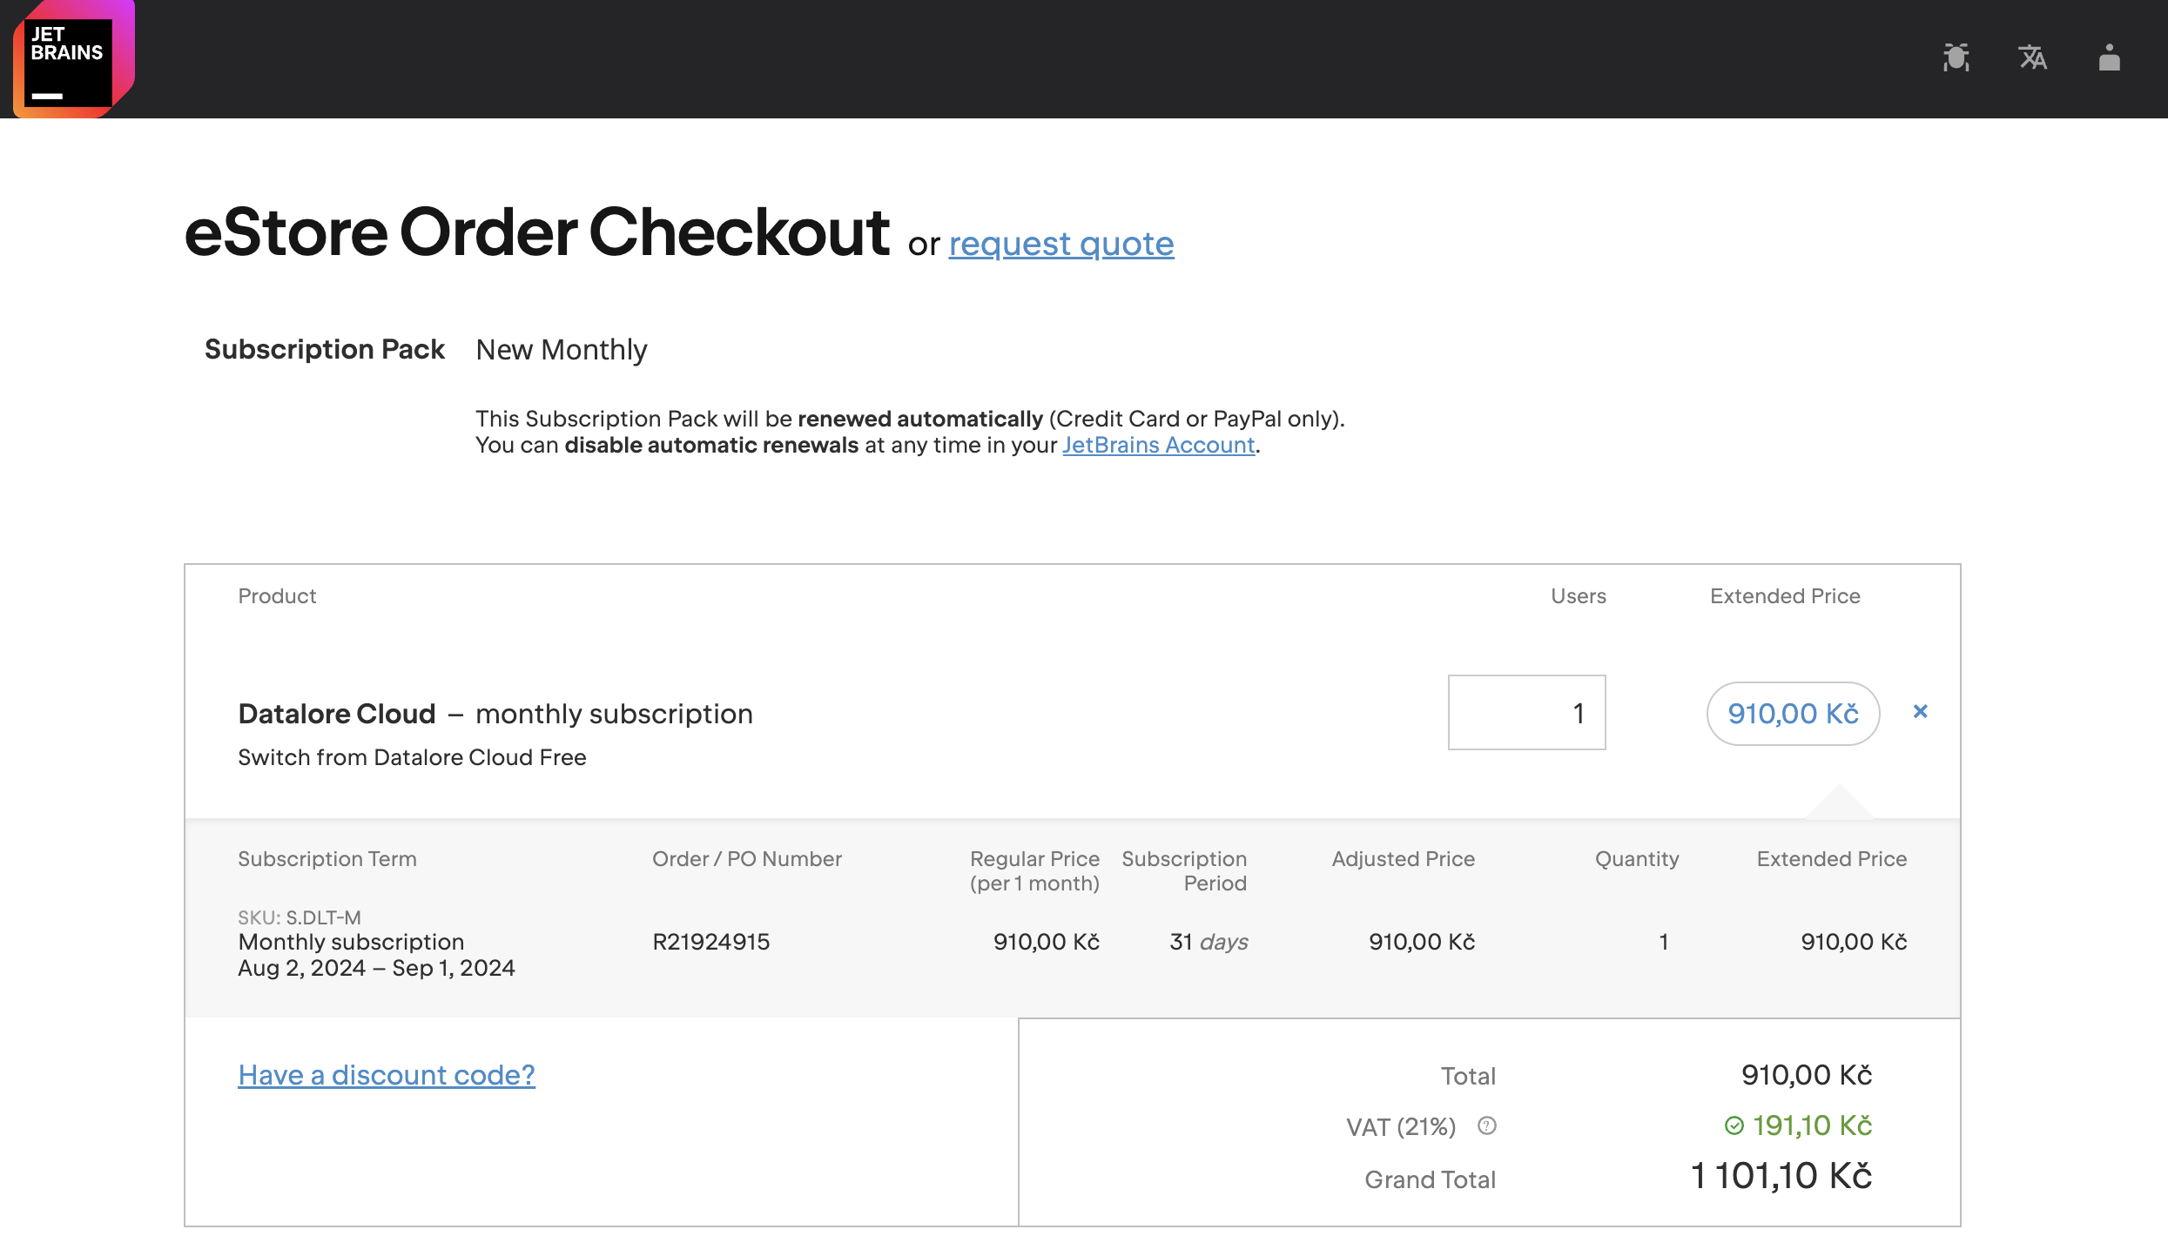Select the Grand Total amount
The height and width of the screenshot is (1236, 2168).
click(1781, 1175)
